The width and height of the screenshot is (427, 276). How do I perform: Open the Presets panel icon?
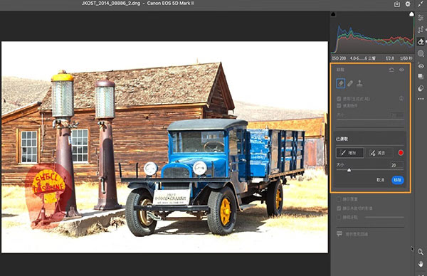pyautogui.click(x=421, y=88)
